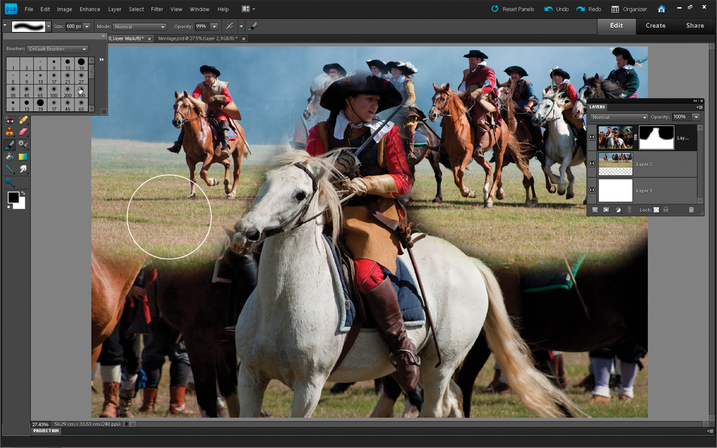Switch to the Montage.psd document tab
Viewport: 717px width, 448px height.
[198, 39]
